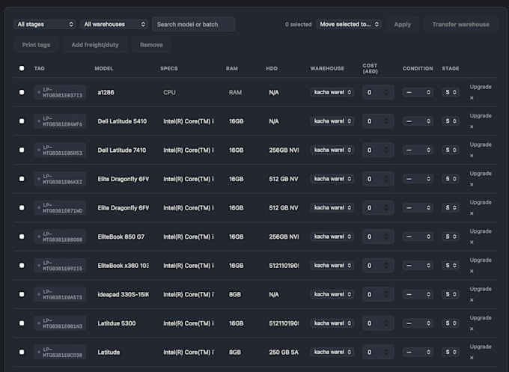Click the COST (AED) column header
This screenshot has width=509, height=372.
click(x=370, y=68)
